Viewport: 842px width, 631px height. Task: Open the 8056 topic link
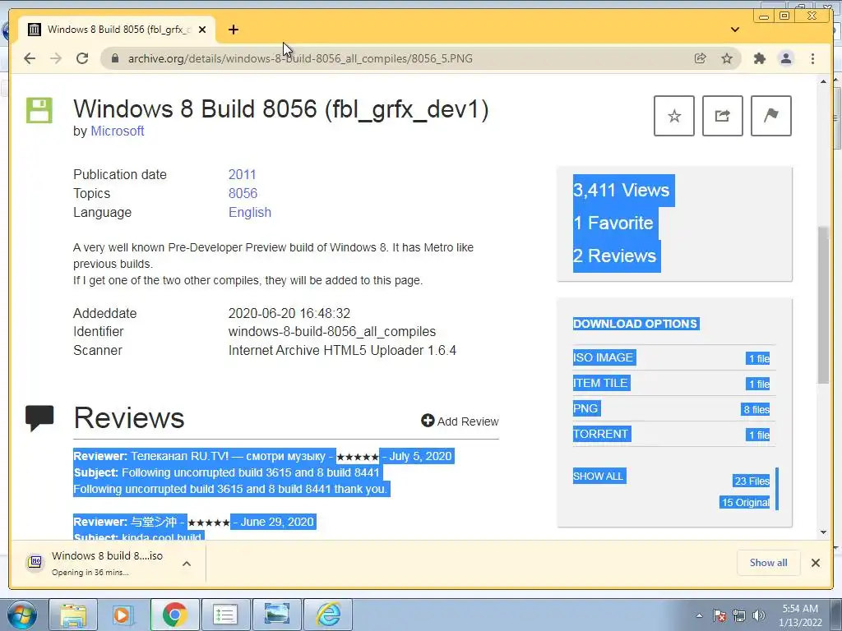(243, 193)
